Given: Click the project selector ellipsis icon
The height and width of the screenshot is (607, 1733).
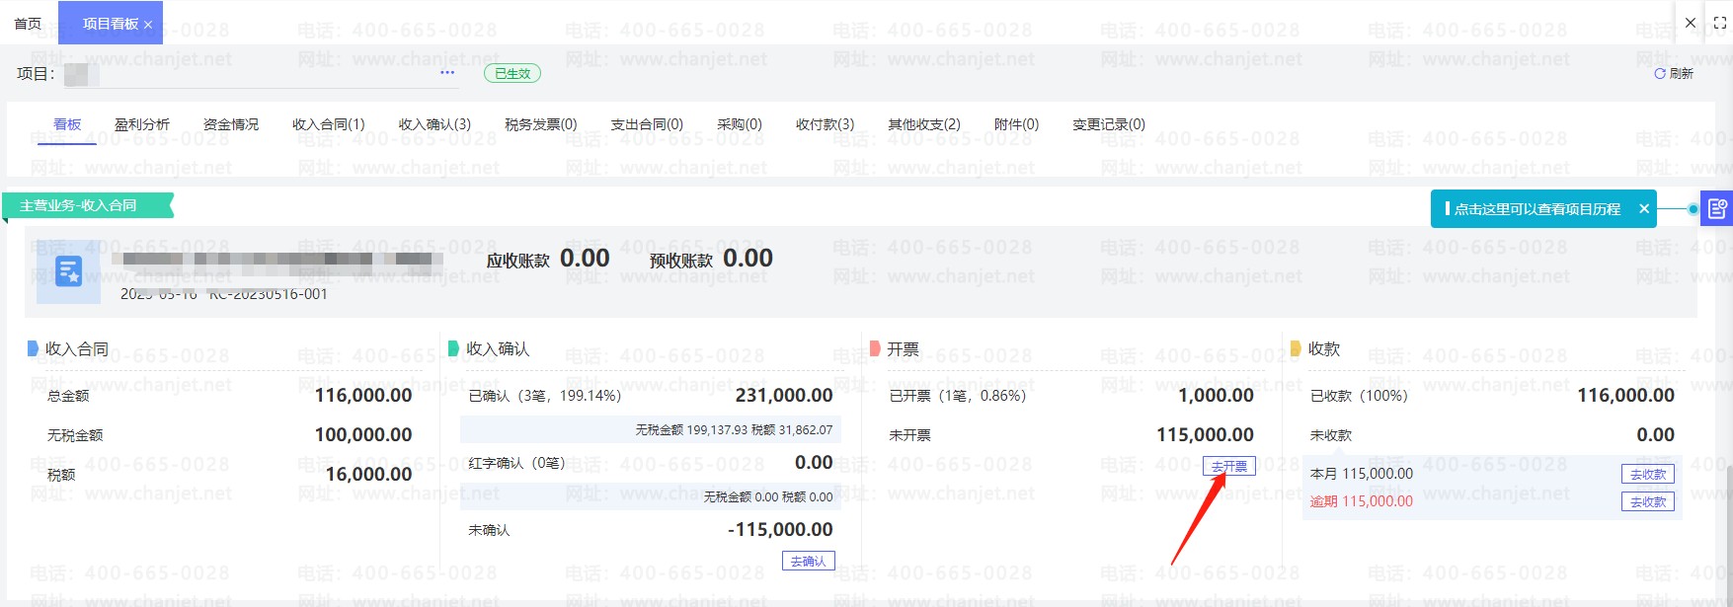Looking at the screenshot, I should [447, 72].
